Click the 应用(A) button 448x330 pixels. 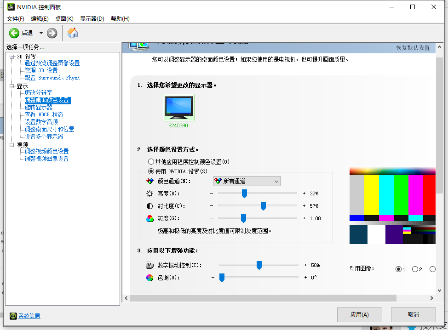point(359,314)
